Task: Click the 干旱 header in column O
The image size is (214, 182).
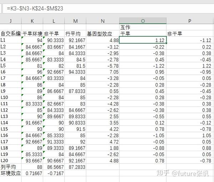Action: [143, 34]
